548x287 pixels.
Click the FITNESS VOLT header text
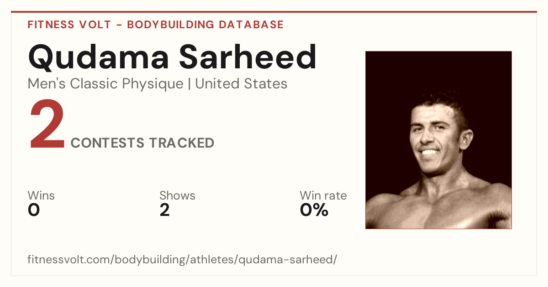[x=69, y=25]
